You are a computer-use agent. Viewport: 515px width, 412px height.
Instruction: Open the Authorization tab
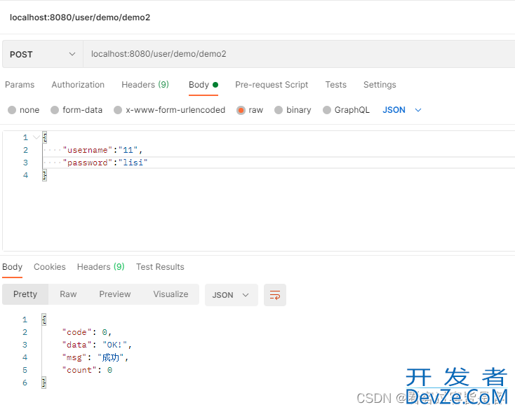(x=78, y=85)
